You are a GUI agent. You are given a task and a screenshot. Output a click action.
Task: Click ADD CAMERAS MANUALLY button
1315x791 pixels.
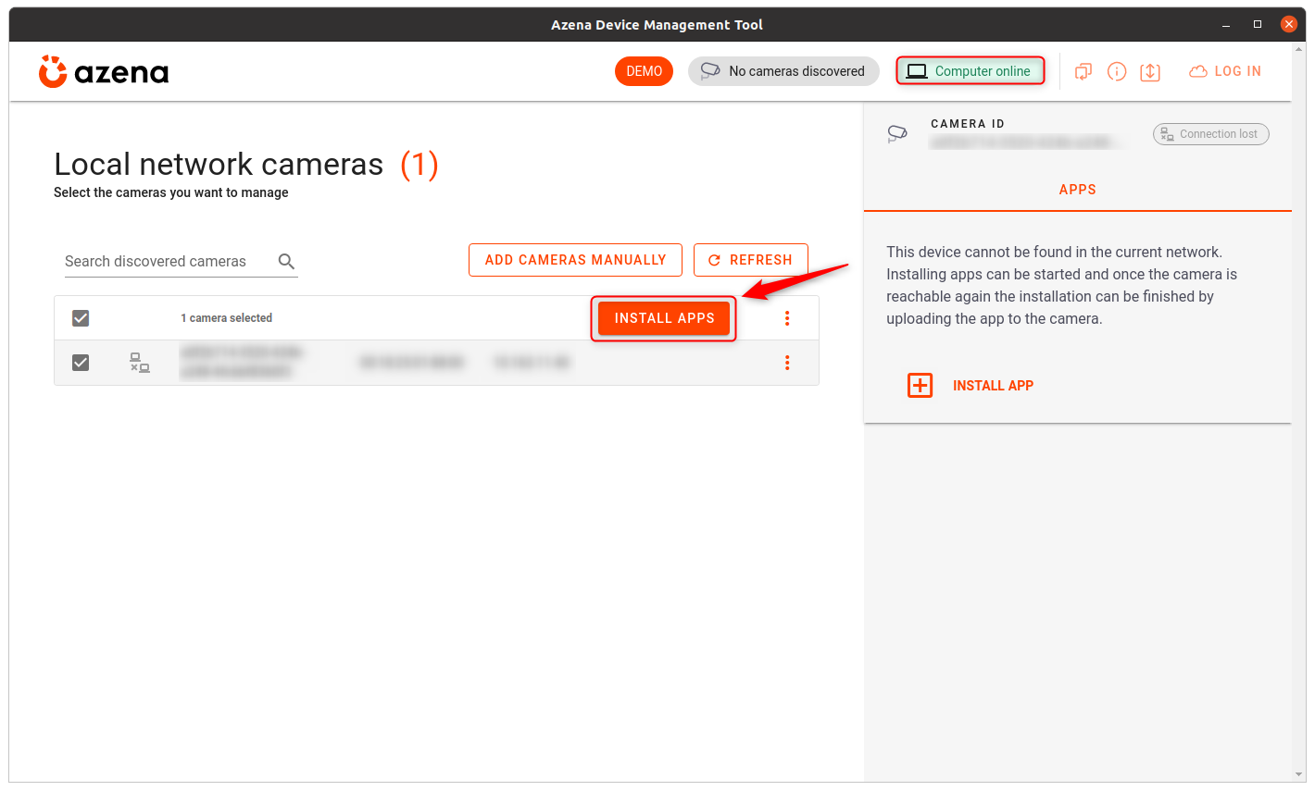coord(575,260)
